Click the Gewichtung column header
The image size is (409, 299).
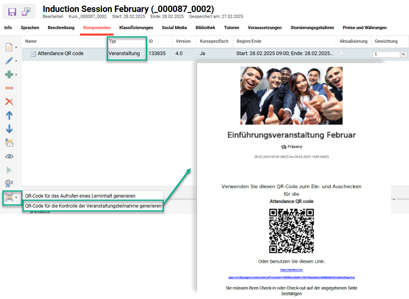(386, 41)
